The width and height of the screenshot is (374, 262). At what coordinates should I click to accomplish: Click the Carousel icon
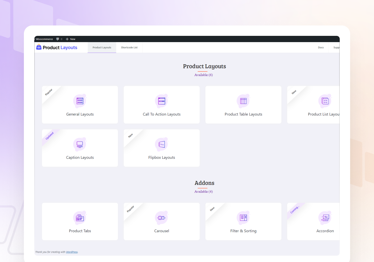click(x=162, y=218)
